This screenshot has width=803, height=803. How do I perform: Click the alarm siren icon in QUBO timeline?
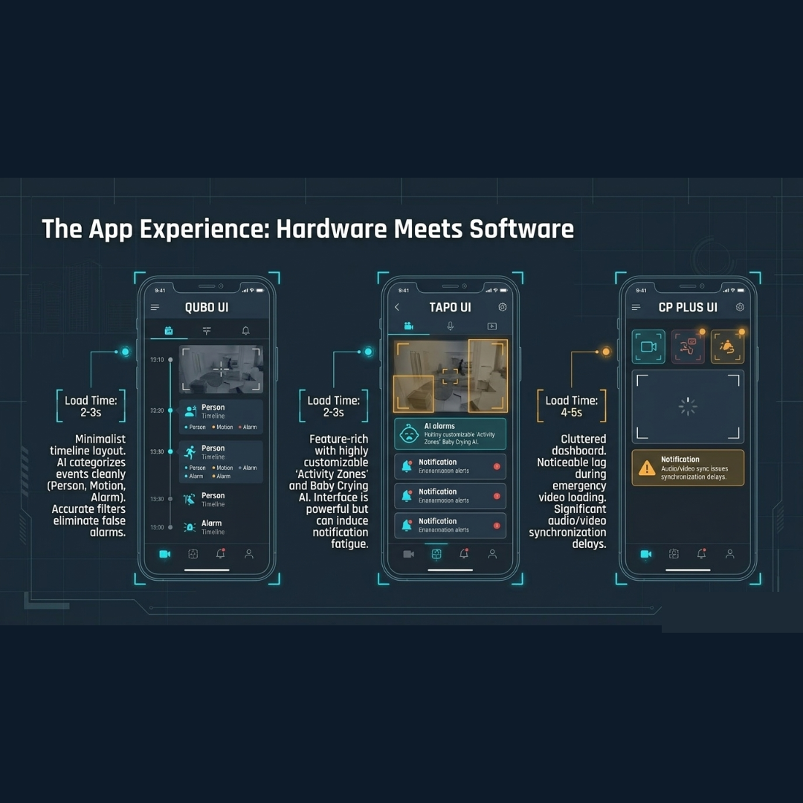click(x=190, y=527)
